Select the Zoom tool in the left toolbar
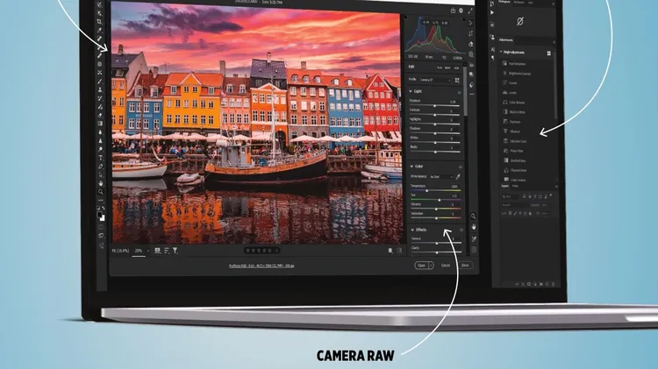Viewport: 658px width, 369px height. pos(102,191)
